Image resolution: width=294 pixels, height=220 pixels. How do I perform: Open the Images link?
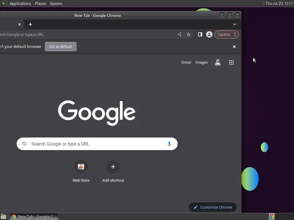tap(202, 62)
